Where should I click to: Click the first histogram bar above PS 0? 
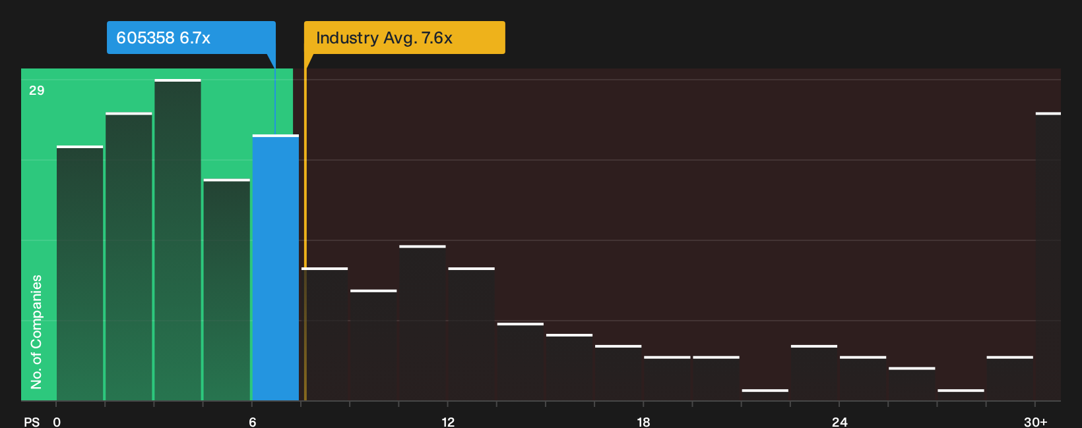tap(80, 273)
